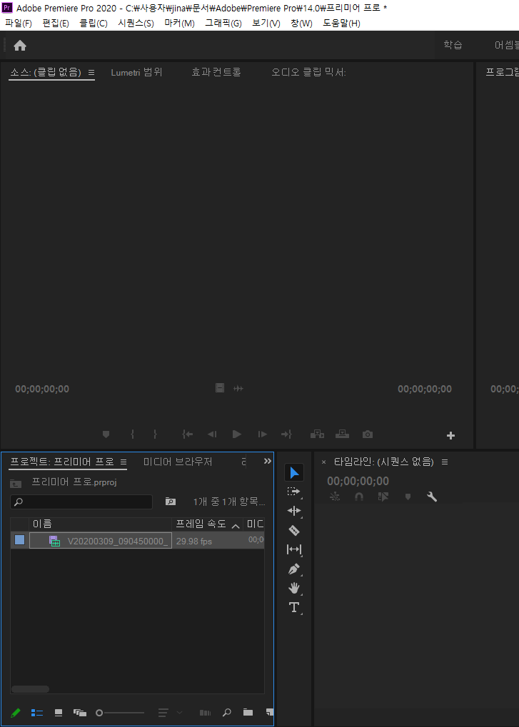Toggle insert sequences as nests in Timeline
Image resolution: width=519 pixels, height=727 pixels.
tap(334, 497)
